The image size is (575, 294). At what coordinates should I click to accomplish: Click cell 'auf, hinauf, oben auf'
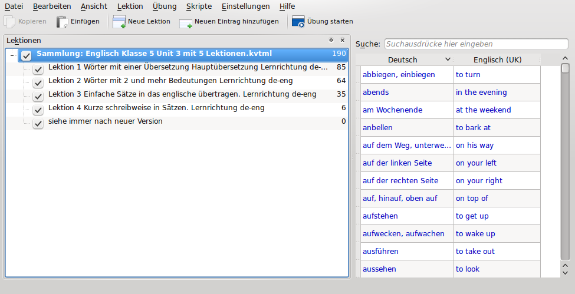[407, 199]
